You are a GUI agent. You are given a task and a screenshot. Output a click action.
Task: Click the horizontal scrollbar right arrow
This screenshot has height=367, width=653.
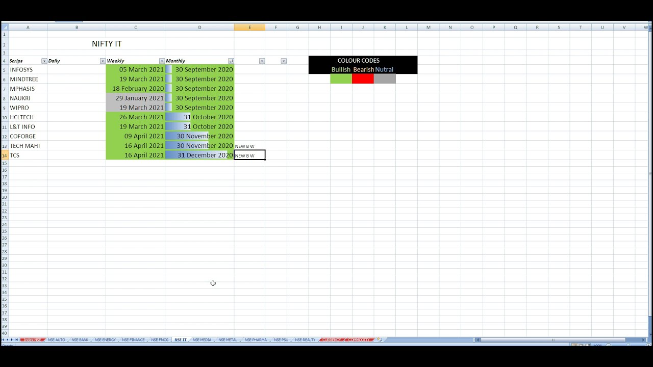[643, 340]
